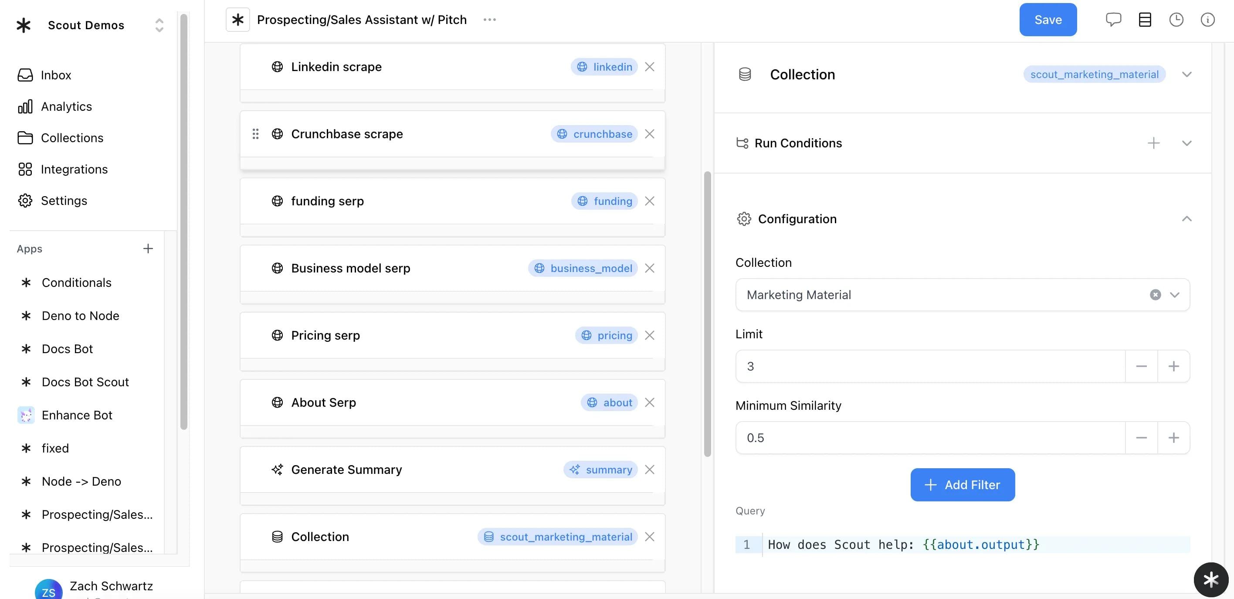Click the stacked rows layout icon in header

[1145, 20]
